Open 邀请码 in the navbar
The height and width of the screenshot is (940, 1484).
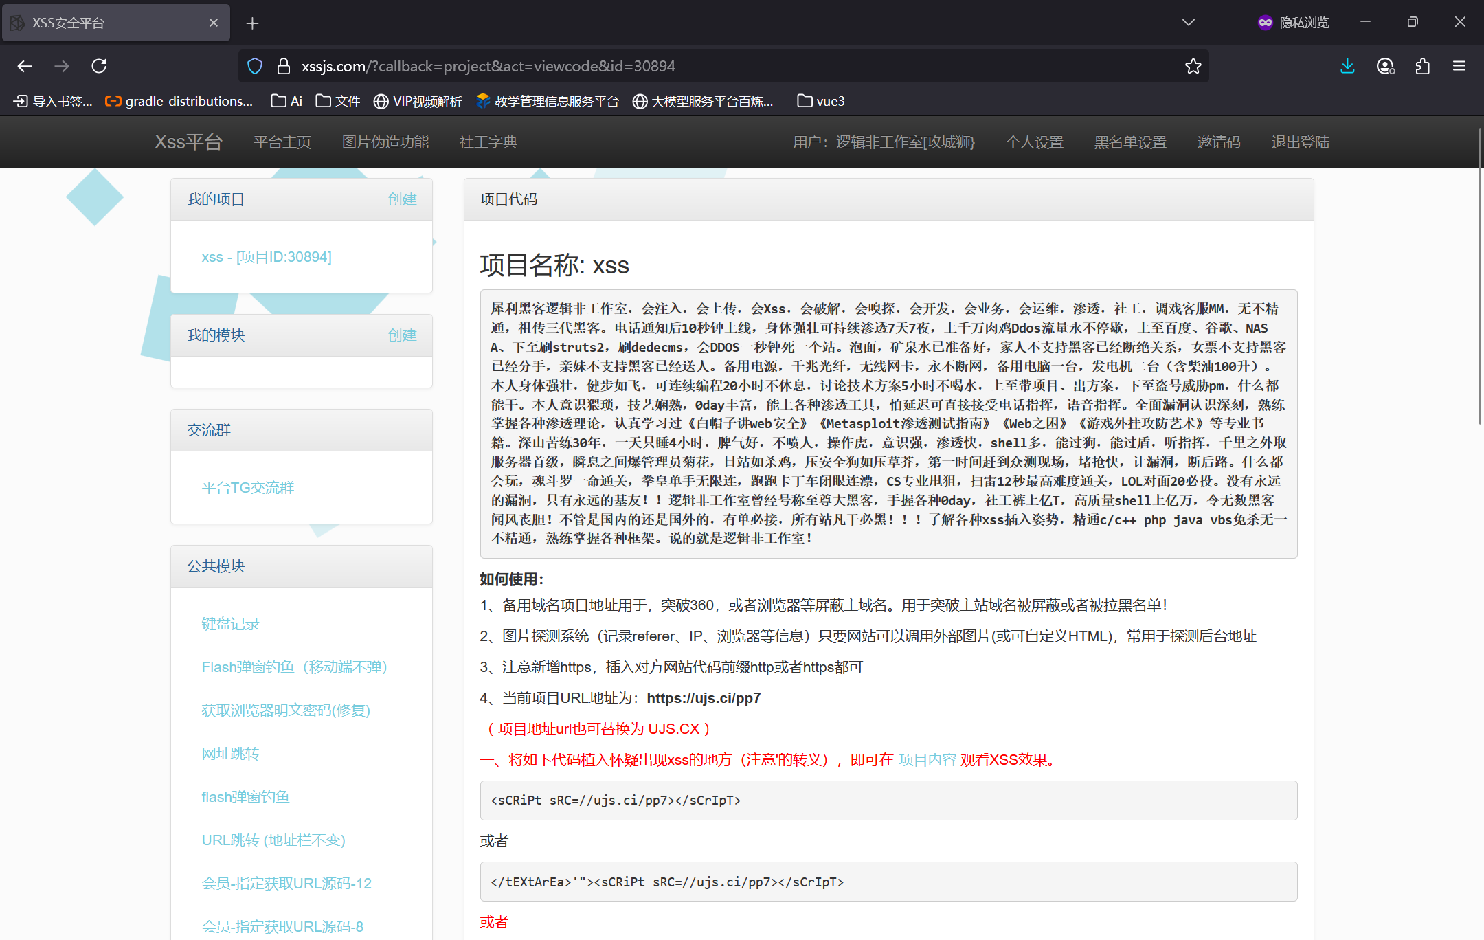1219,142
